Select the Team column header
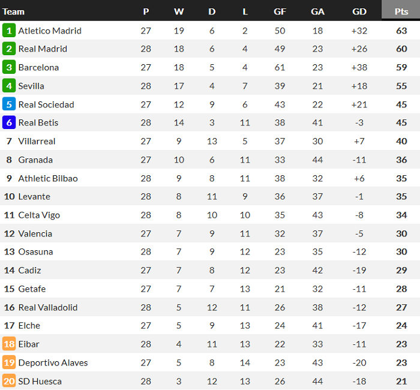This screenshot has height=390, width=420. pyautogui.click(x=14, y=11)
